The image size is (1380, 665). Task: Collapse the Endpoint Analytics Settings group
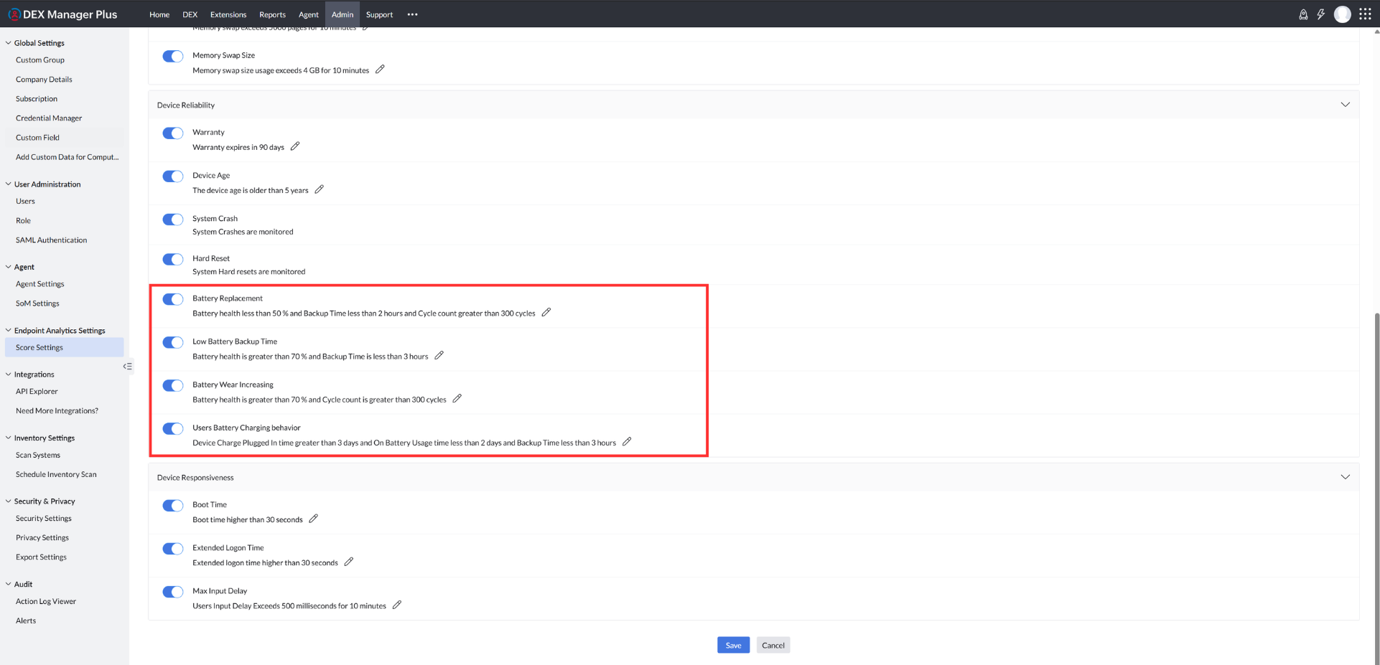[x=9, y=331]
